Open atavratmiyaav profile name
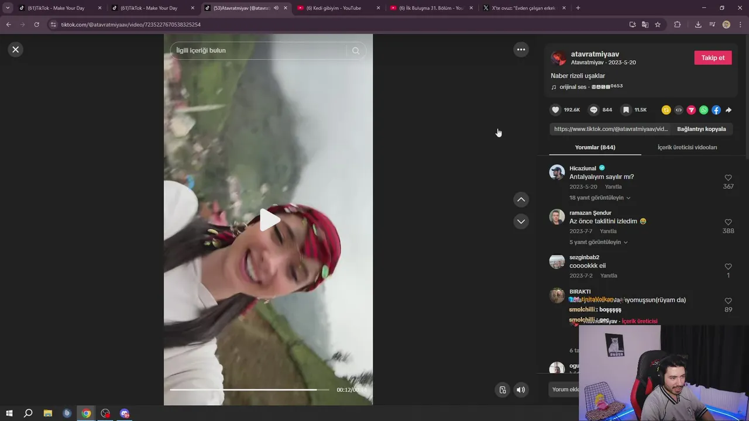The image size is (749, 421). [595, 54]
